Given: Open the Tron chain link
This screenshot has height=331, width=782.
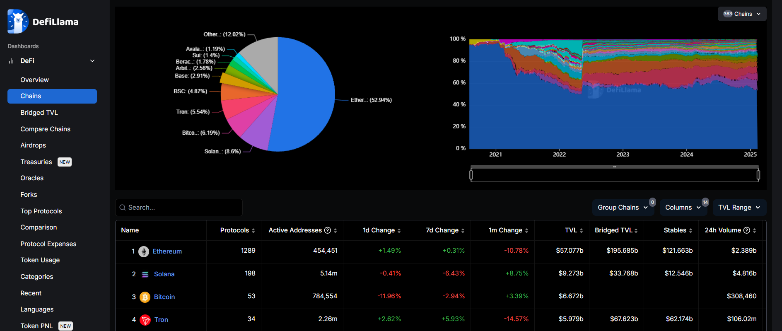Looking at the screenshot, I should coord(161,320).
